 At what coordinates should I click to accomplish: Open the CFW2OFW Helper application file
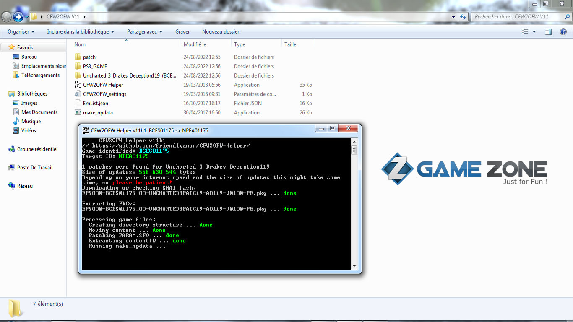[103, 85]
